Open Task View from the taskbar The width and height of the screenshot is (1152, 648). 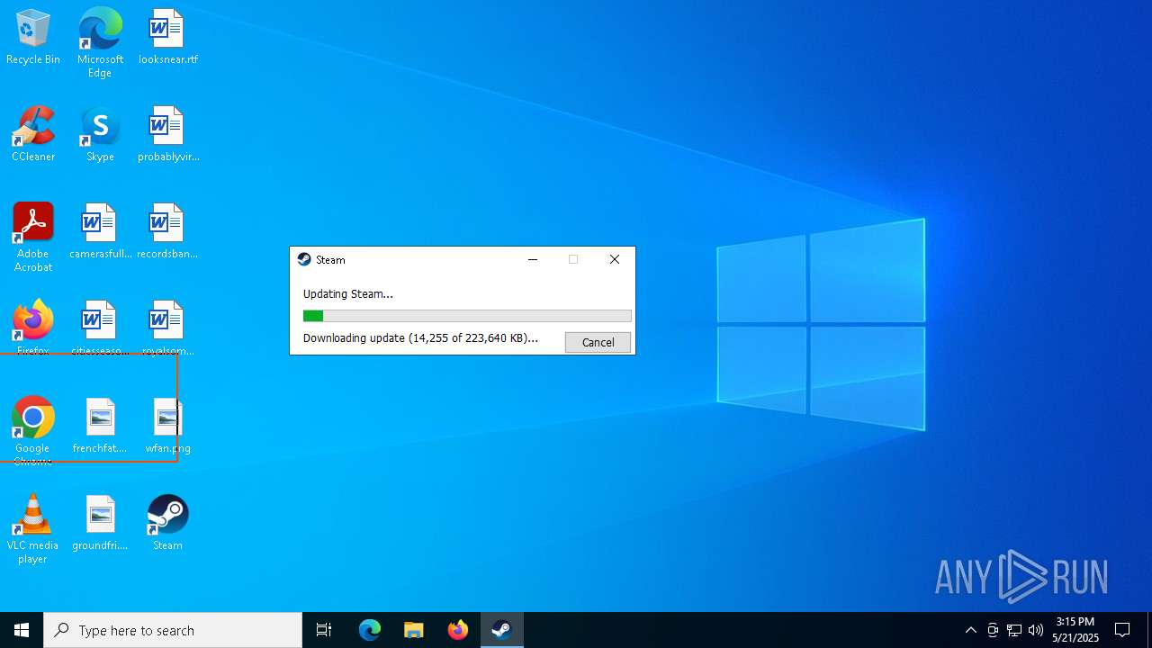pos(324,630)
